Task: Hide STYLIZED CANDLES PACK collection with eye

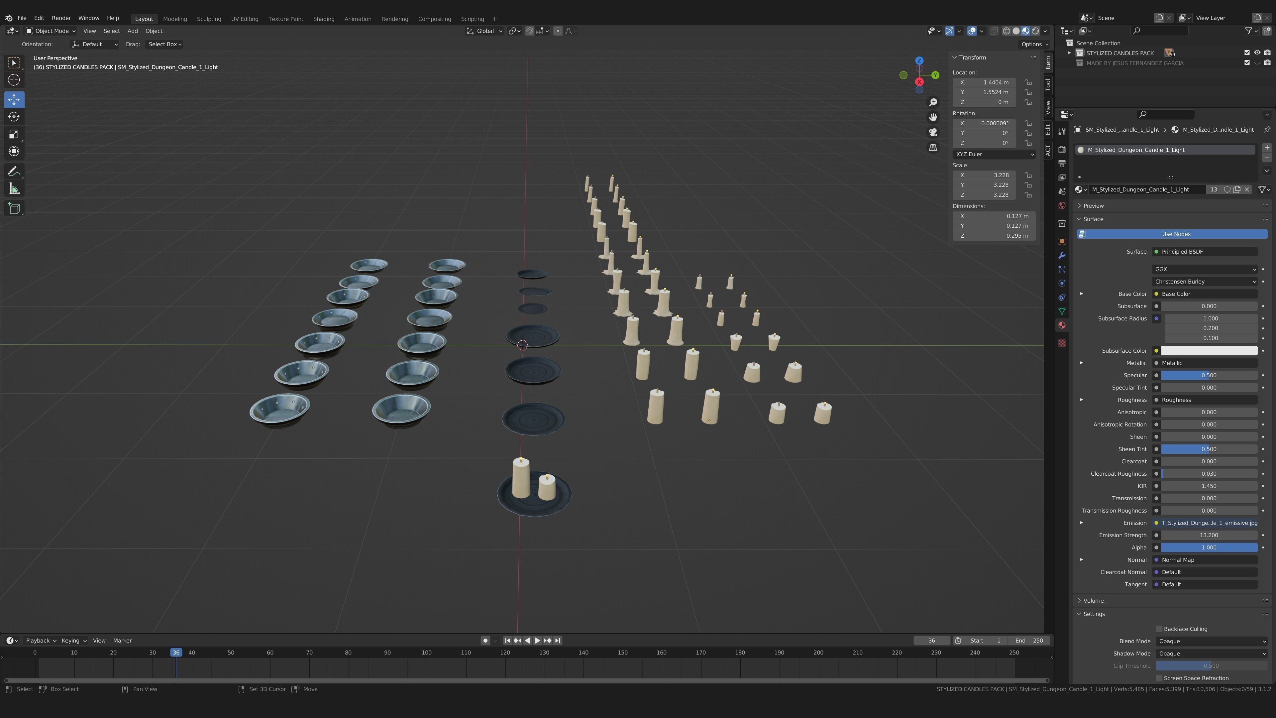Action: coord(1257,53)
